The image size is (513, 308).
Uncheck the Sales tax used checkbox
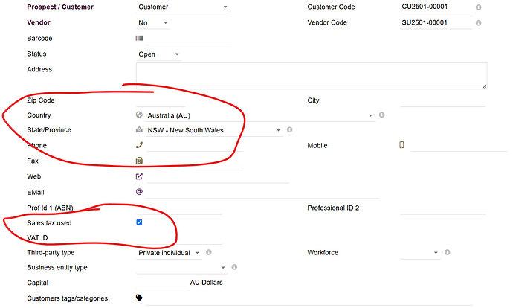tap(139, 222)
